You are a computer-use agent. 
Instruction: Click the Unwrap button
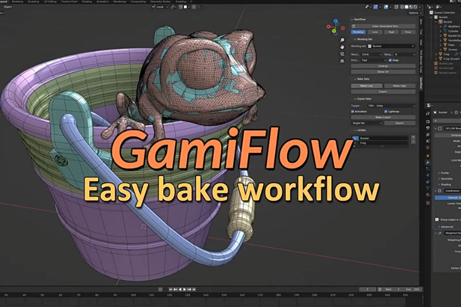(383, 66)
